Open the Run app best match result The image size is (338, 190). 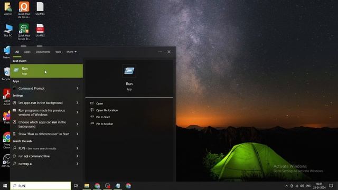[46, 71]
